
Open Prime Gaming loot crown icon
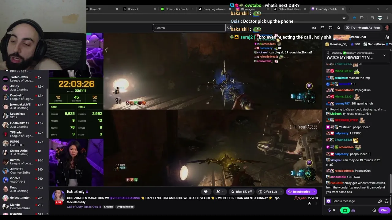314,28
